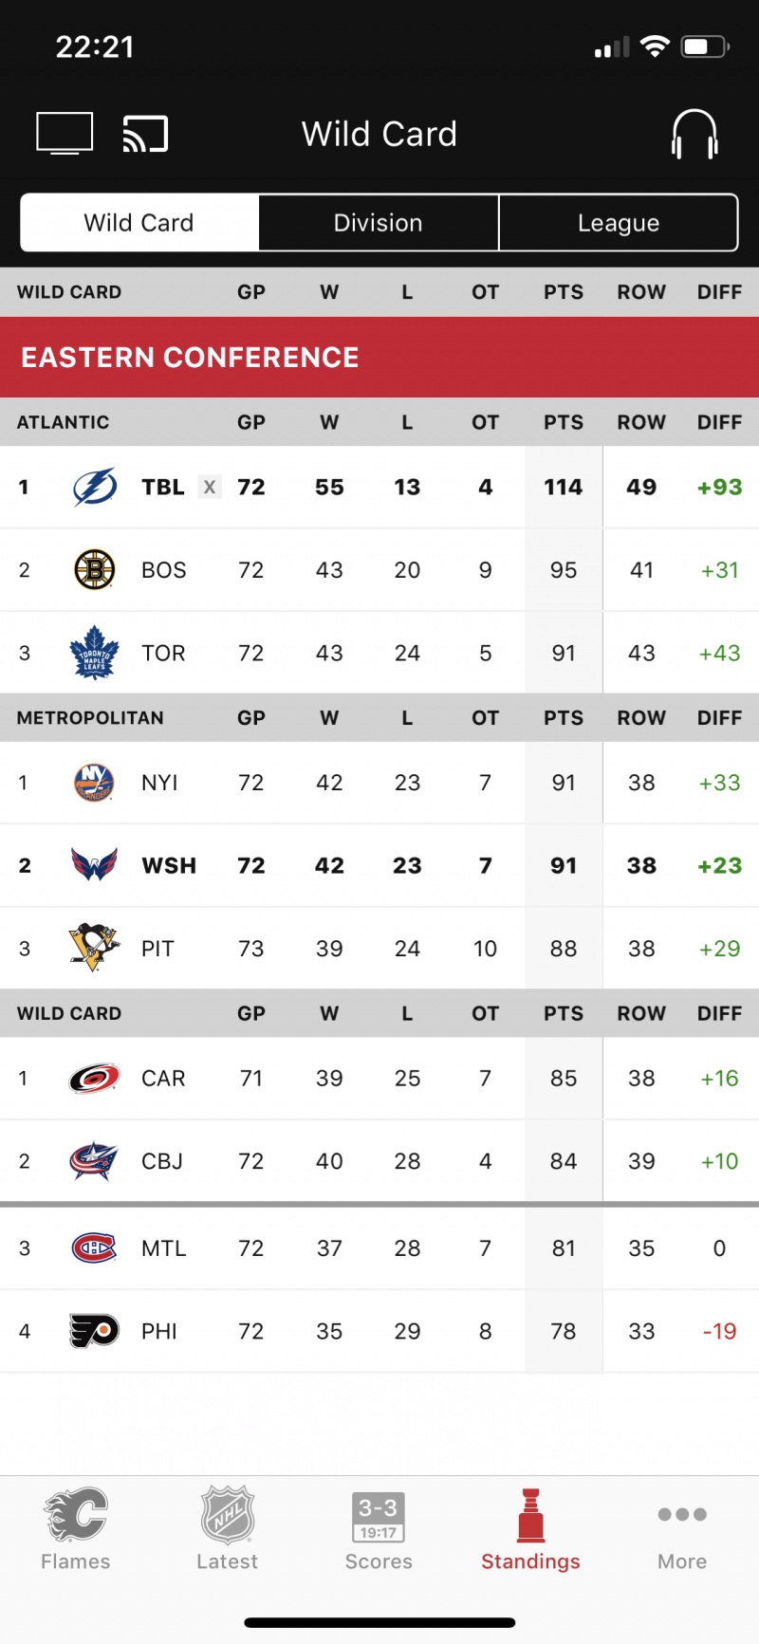Screen dimensions: 759x1644
Task: Open the More options menu
Action: click(682, 1528)
